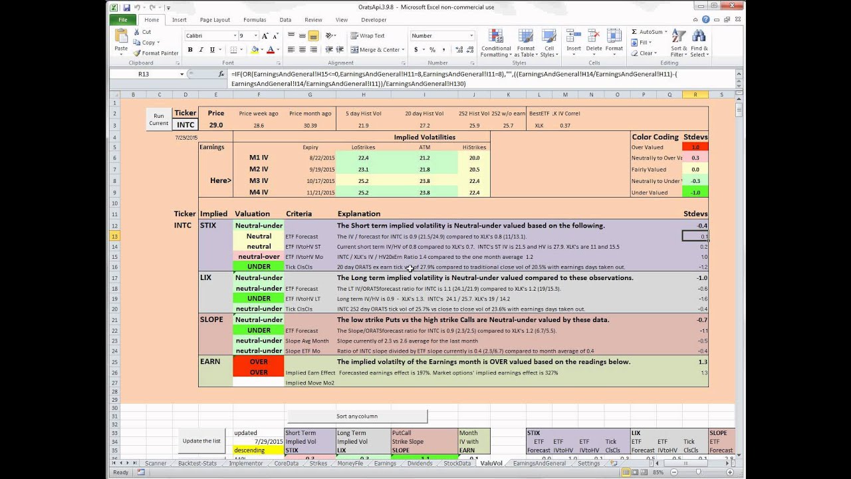Click the Name Box showing R13
This screenshot has height=479, width=851.
144,75
